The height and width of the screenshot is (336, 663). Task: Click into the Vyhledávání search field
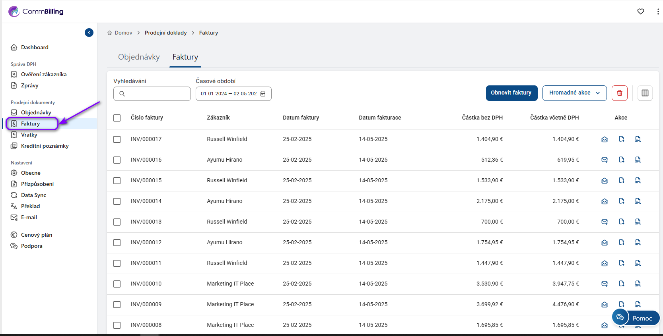click(x=156, y=94)
